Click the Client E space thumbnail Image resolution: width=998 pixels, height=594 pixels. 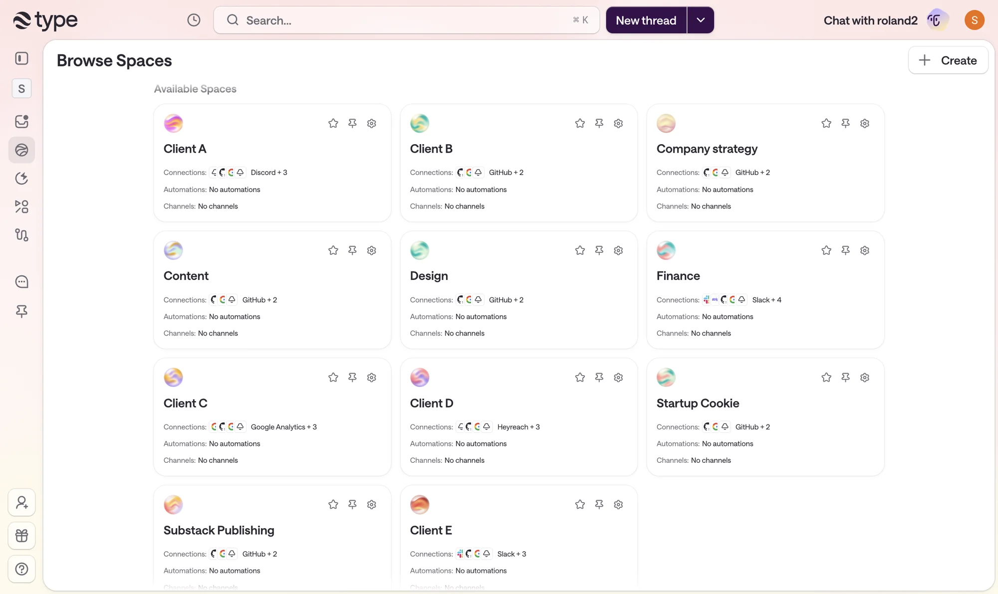[420, 505]
